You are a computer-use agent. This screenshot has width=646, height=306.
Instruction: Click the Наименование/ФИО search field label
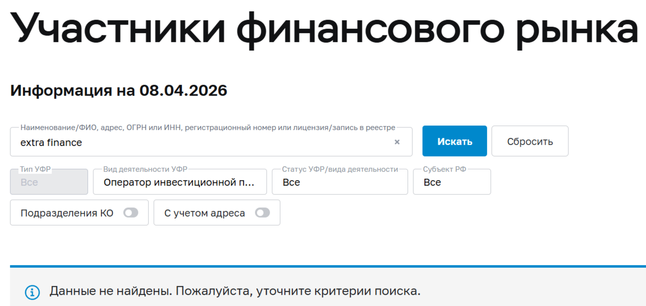pyautogui.click(x=208, y=128)
